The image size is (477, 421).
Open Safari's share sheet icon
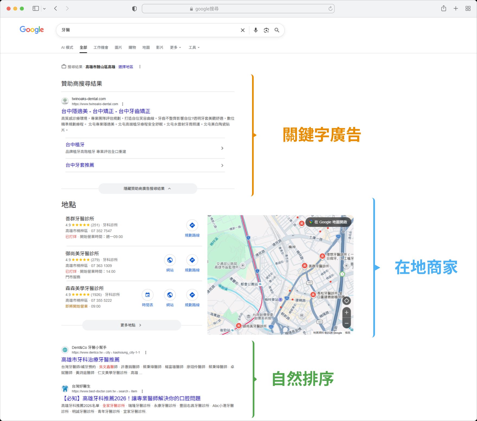click(444, 8)
